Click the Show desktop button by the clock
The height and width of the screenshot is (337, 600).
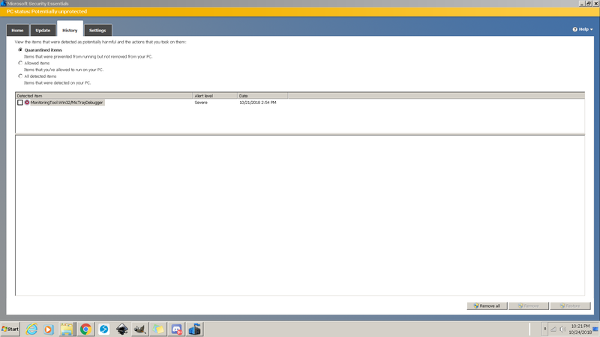[595, 329]
